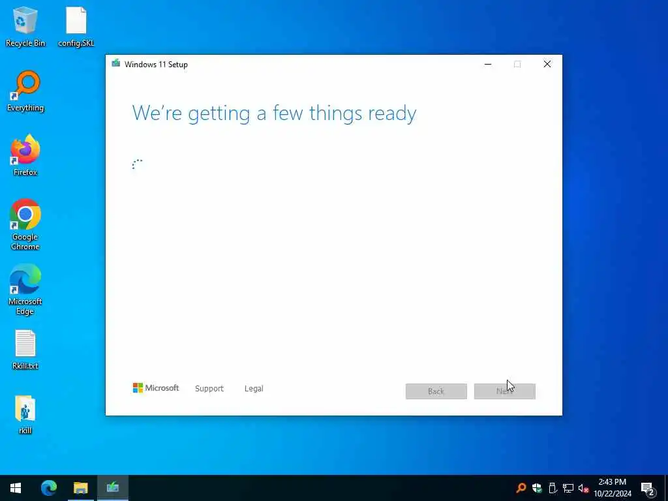Click the "We're getting a few things ready" heading
The image size is (668, 501).
(x=275, y=114)
